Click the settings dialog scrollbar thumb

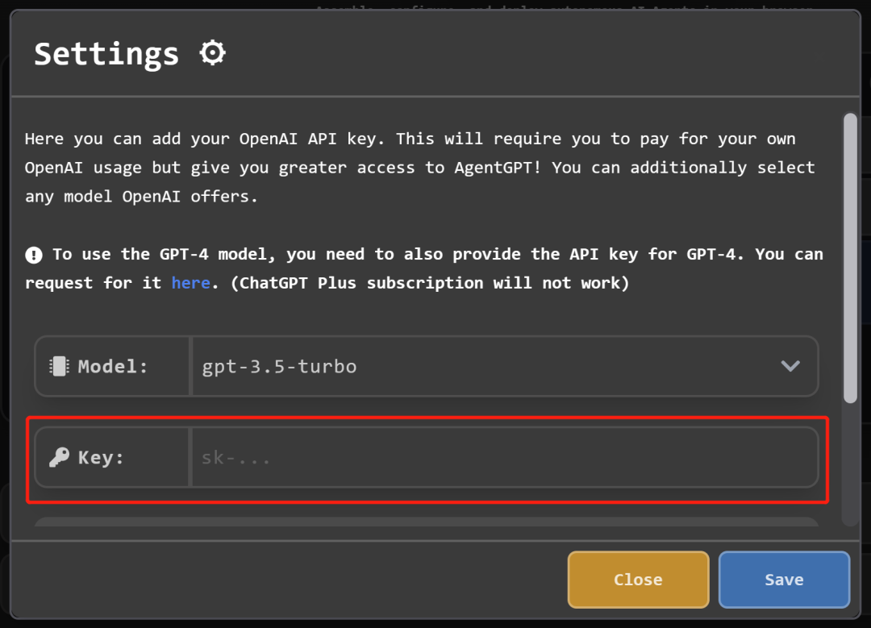coord(850,258)
